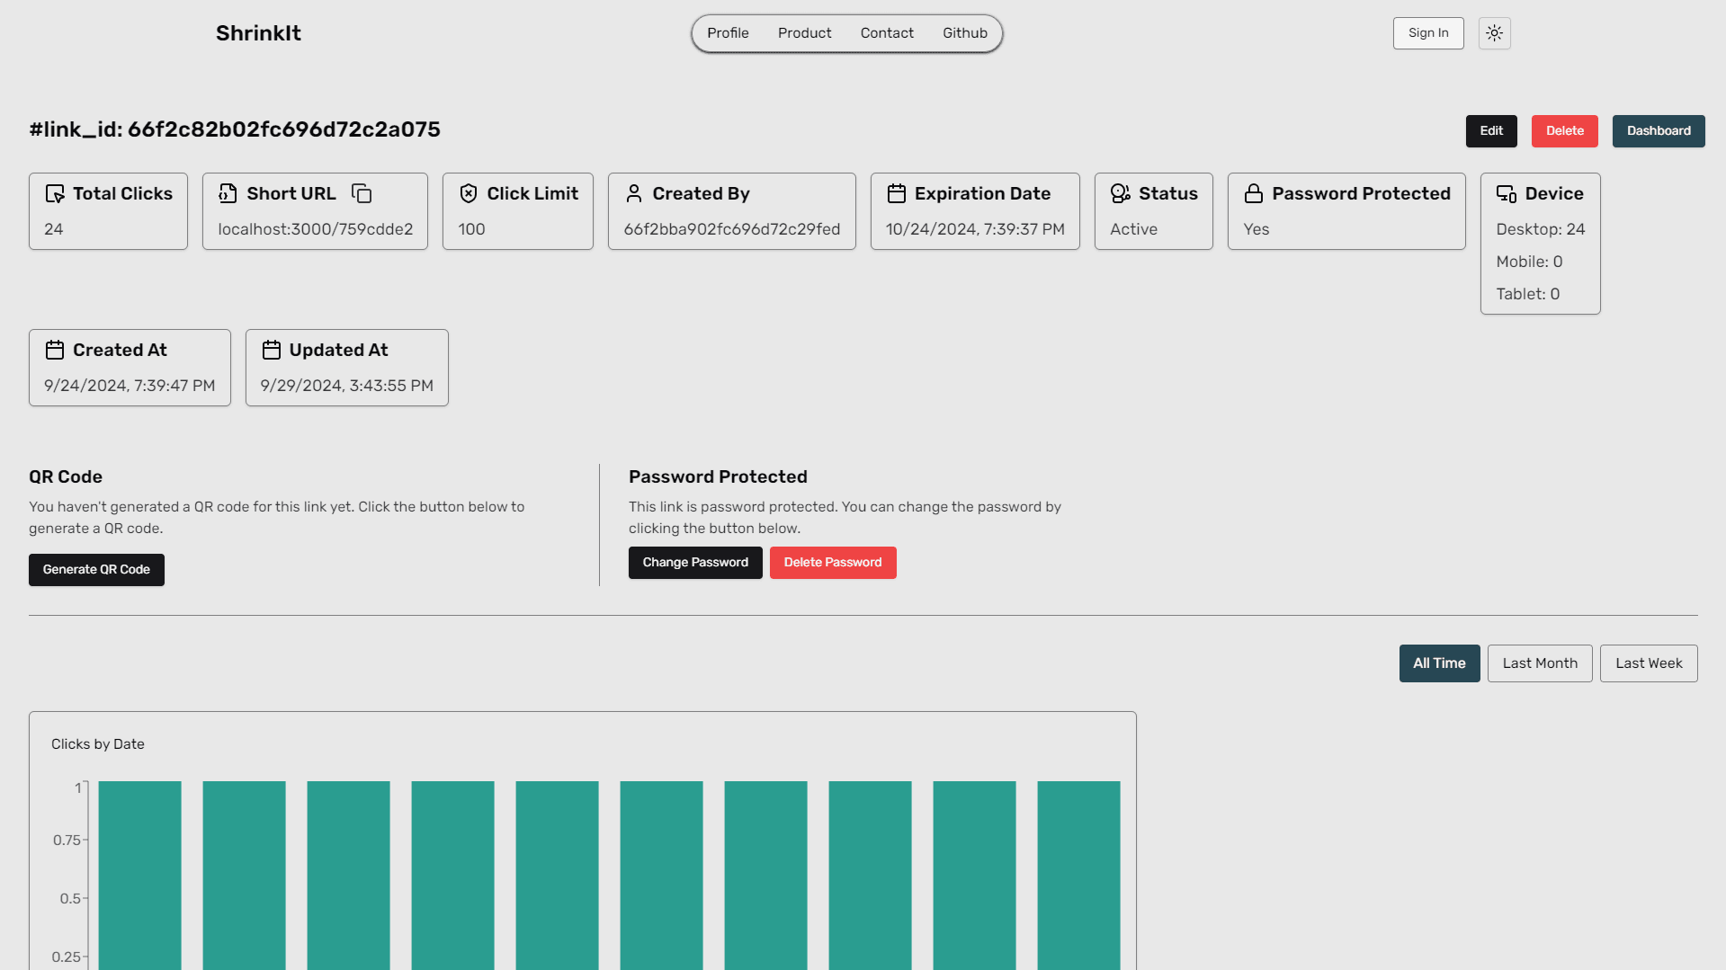1726x970 pixels.
Task: Open the Product nav item
Action: pyautogui.click(x=805, y=33)
